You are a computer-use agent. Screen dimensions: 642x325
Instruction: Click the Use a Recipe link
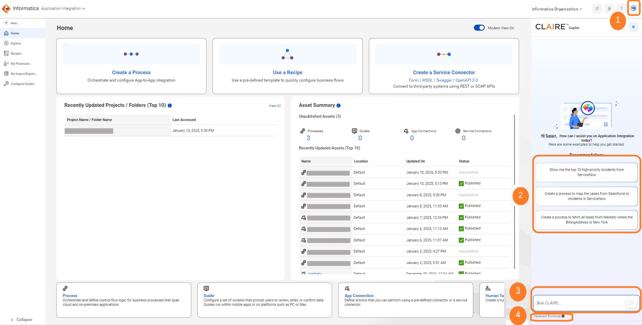point(288,72)
